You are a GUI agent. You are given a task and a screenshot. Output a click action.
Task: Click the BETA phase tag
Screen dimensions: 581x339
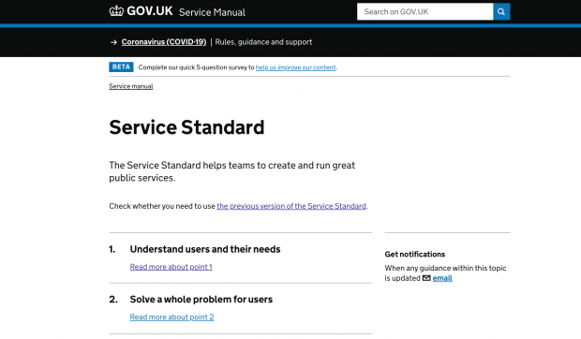point(121,67)
